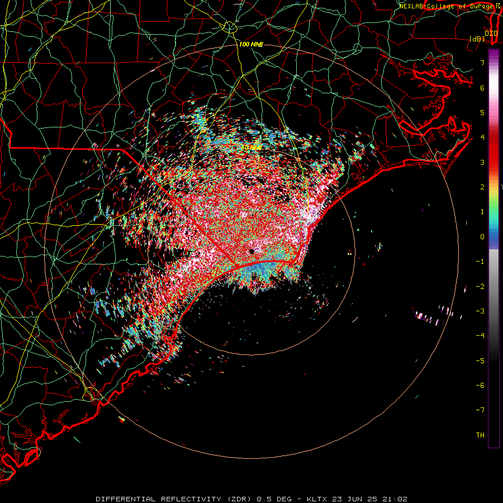Click the "1" value on the color scale

pyautogui.click(x=482, y=212)
